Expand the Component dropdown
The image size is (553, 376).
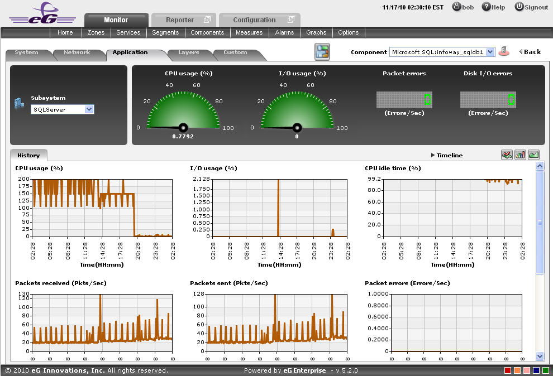click(x=490, y=52)
